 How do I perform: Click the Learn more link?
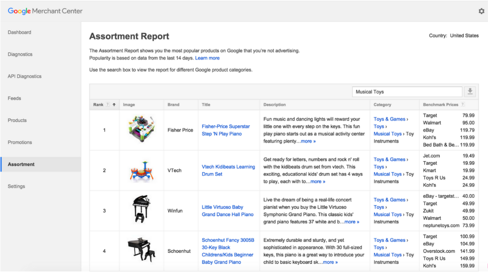[207, 58]
